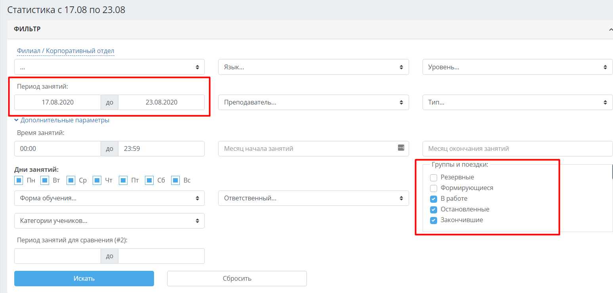
Task: Open the Язык dropdown
Action: click(314, 67)
